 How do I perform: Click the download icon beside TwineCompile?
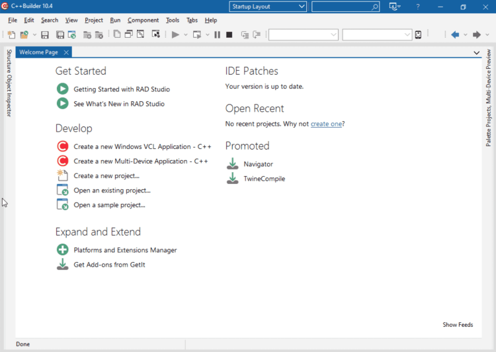(x=233, y=178)
